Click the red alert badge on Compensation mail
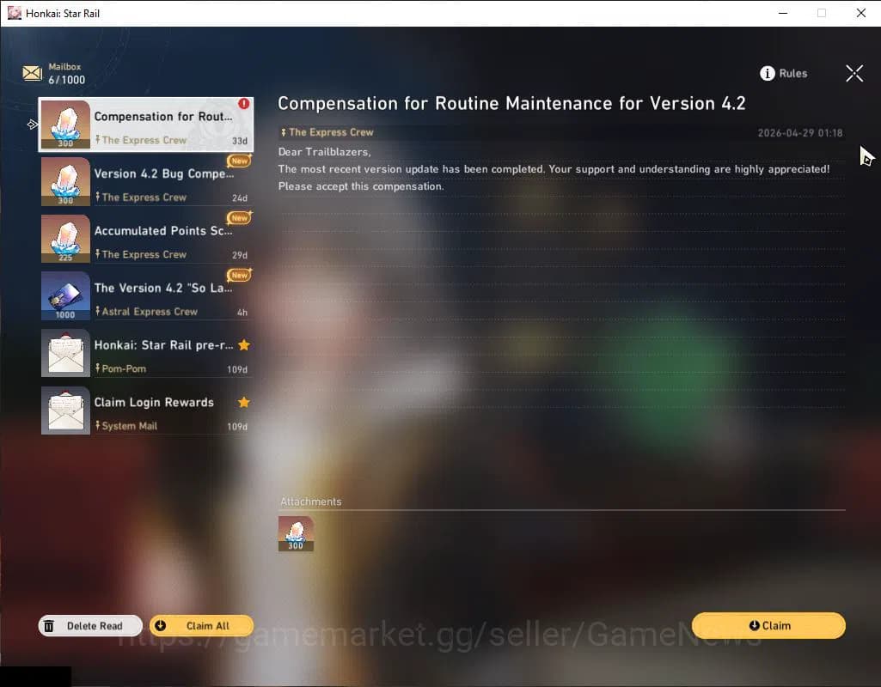Image resolution: width=881 pixels, height=687 pixels. pos(244,104)
